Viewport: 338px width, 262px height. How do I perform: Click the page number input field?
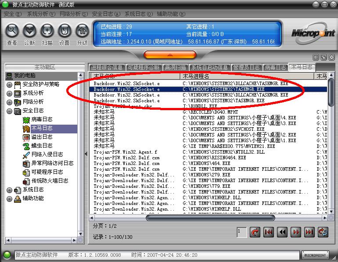(x=241, y=232)
